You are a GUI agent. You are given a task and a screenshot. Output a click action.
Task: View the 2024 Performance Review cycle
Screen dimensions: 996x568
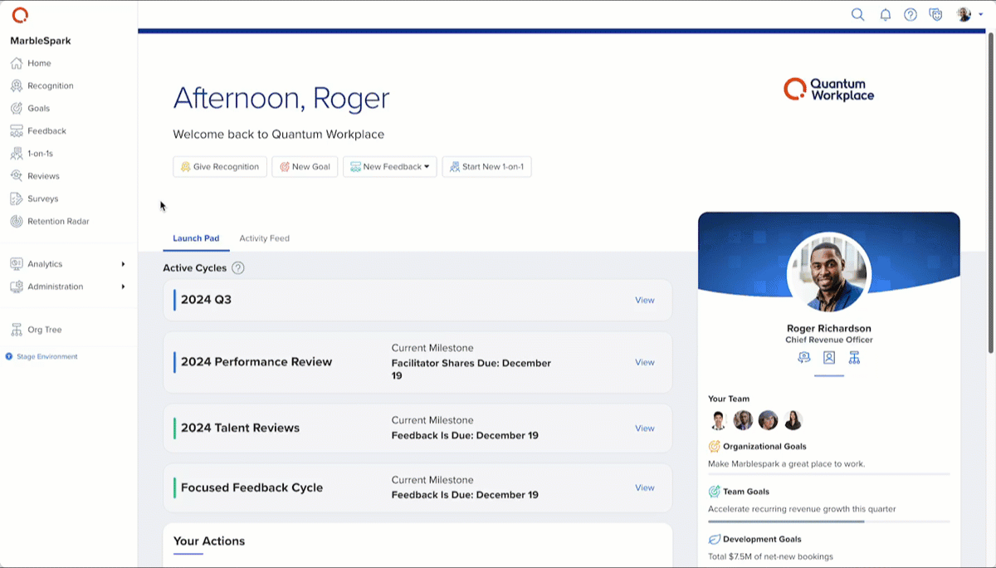[x=644, y=362]
